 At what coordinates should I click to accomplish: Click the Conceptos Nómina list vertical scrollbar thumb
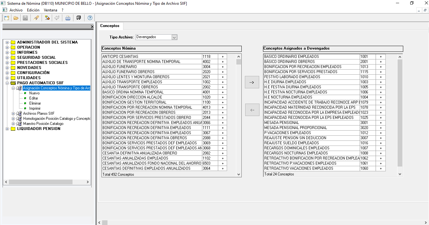tap(239, 62)
